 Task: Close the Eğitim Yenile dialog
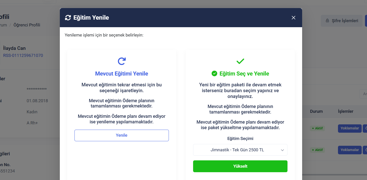pyautogui.click(x=293, y=18)
